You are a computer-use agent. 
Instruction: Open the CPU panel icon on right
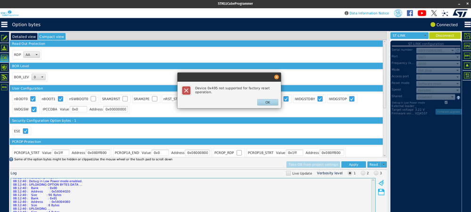coord(467,46)
